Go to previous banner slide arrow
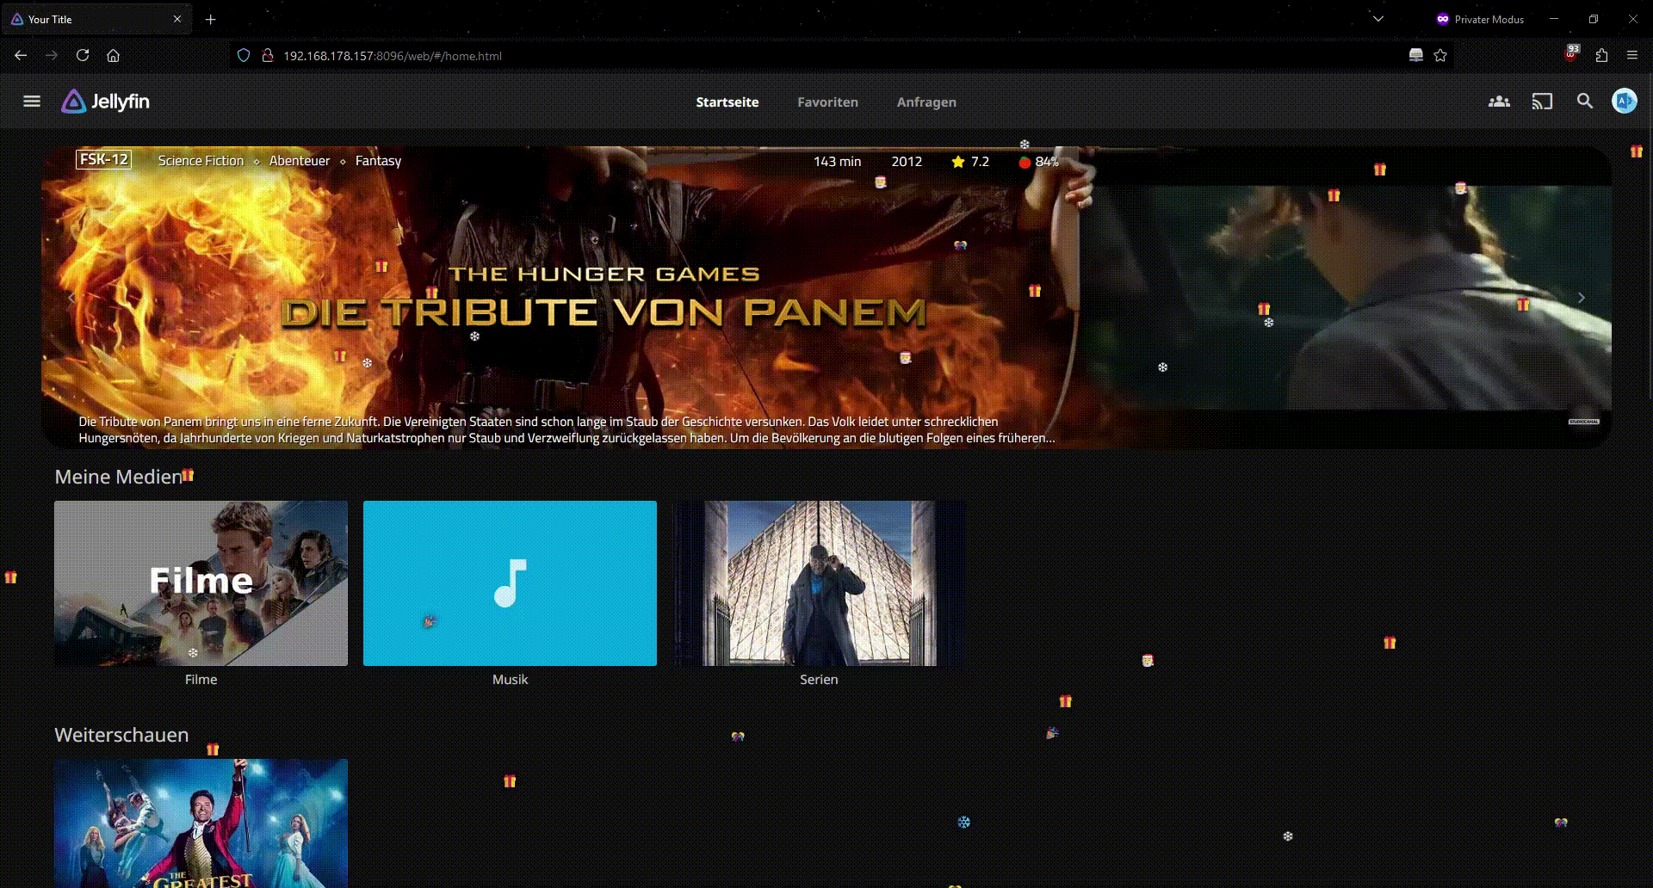This screenshot has width=1653, height=888. click(x=71, y=298)
